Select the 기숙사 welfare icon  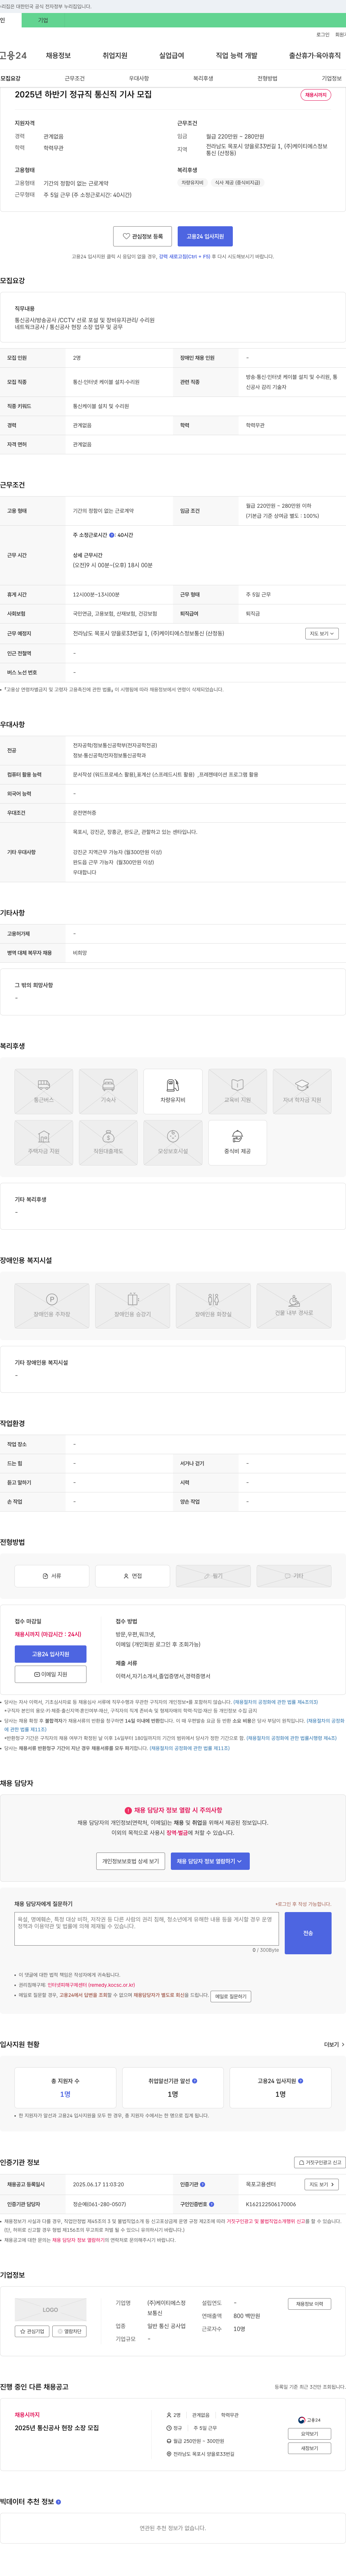click(x=108, y=1091)
